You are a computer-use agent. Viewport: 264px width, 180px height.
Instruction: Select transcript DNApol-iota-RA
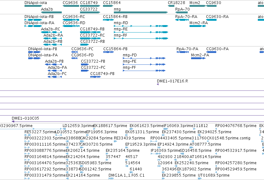point(33,26)
